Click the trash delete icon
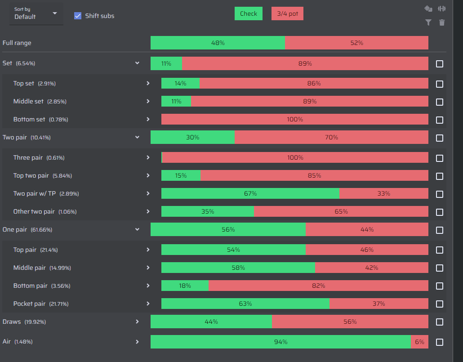The width and height of the screenshot is (463, 362). click(x=442, y=22)
